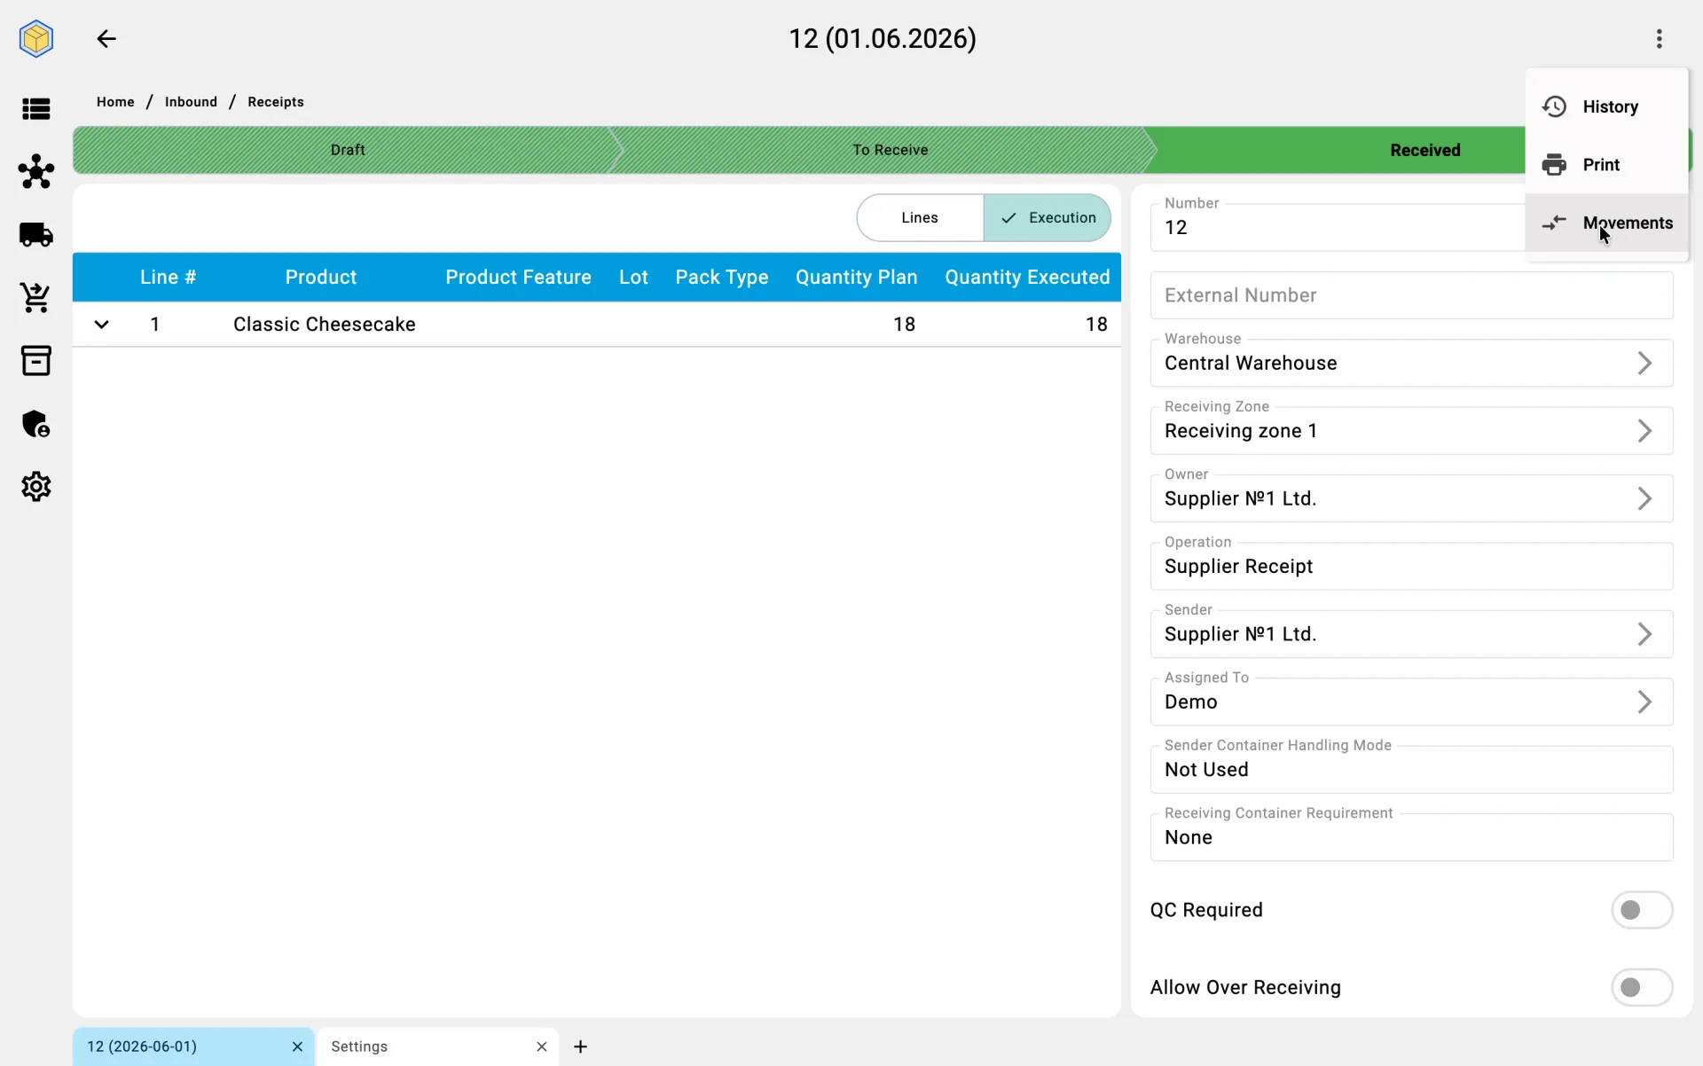Image resolution: width=1703 pixels, height=1066 pixels.
Task: Open Assigned To field chevron
Action: tap(1644, 702)
